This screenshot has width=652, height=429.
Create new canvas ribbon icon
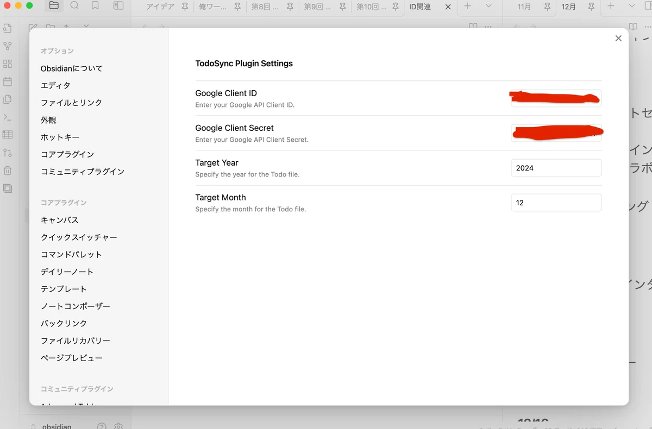tap(8, 64)
